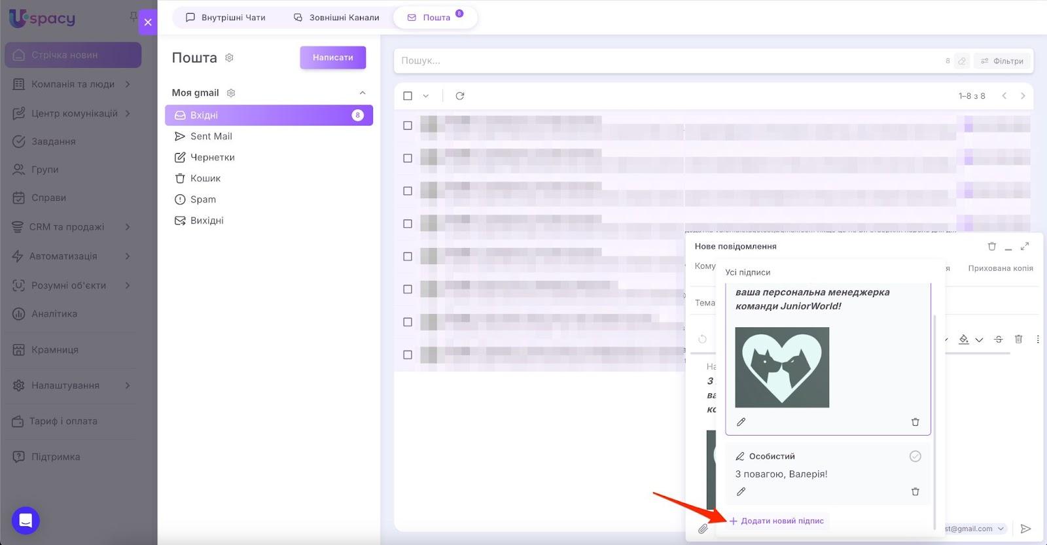Expand the Налаштування submenu chevron
Image resolution: width=1047 pixels, height=545 pixels.
click(x=128, y=385)
